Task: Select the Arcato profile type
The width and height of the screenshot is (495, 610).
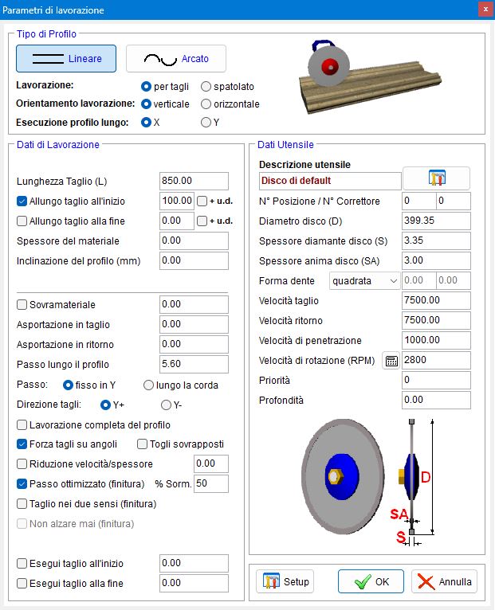Action: tap(176, 59)
